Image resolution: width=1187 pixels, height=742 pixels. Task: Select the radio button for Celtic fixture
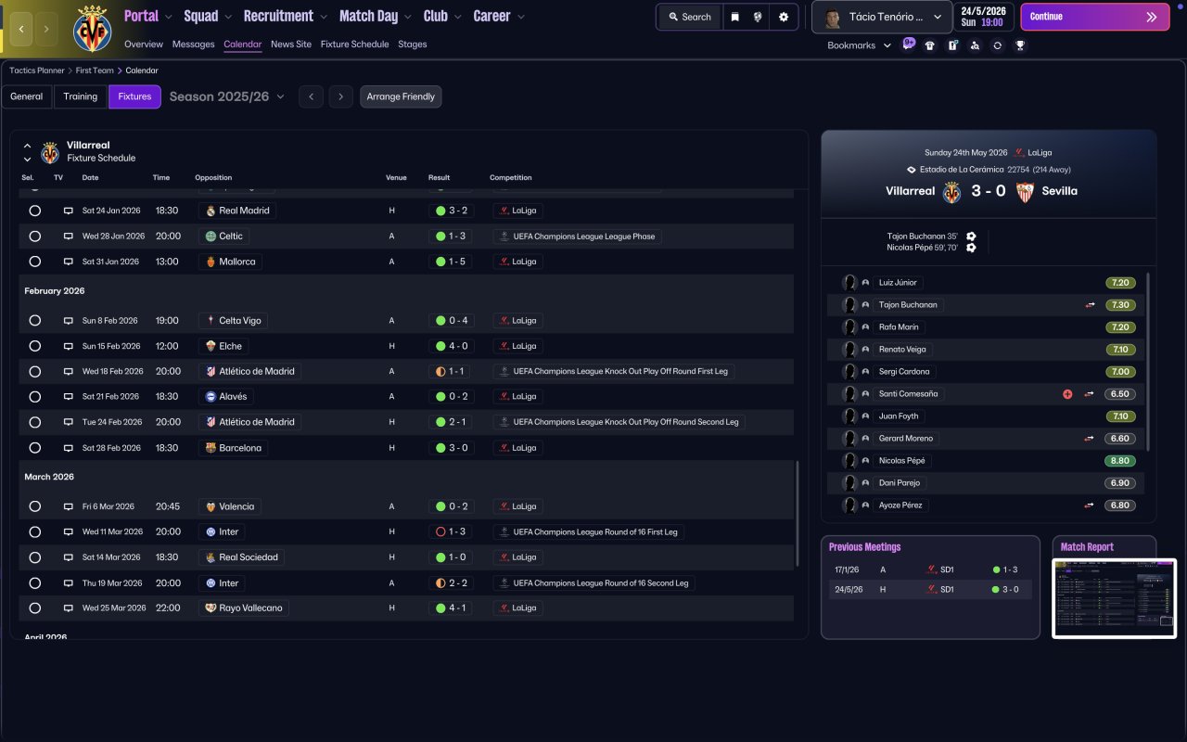point(34,237)
